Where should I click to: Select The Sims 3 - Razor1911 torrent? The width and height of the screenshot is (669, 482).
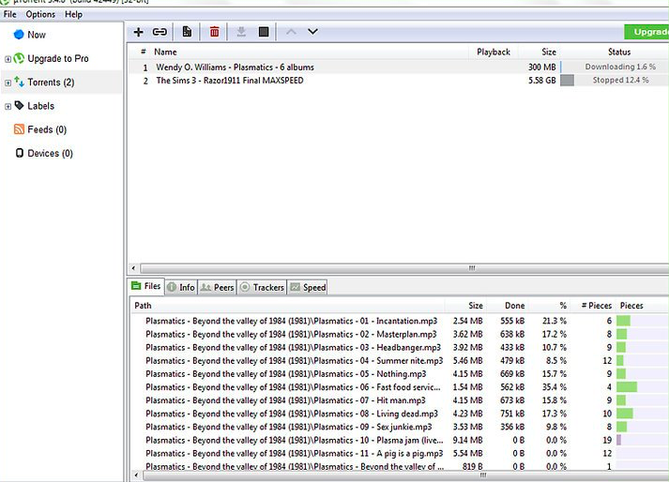pos(230,81)
